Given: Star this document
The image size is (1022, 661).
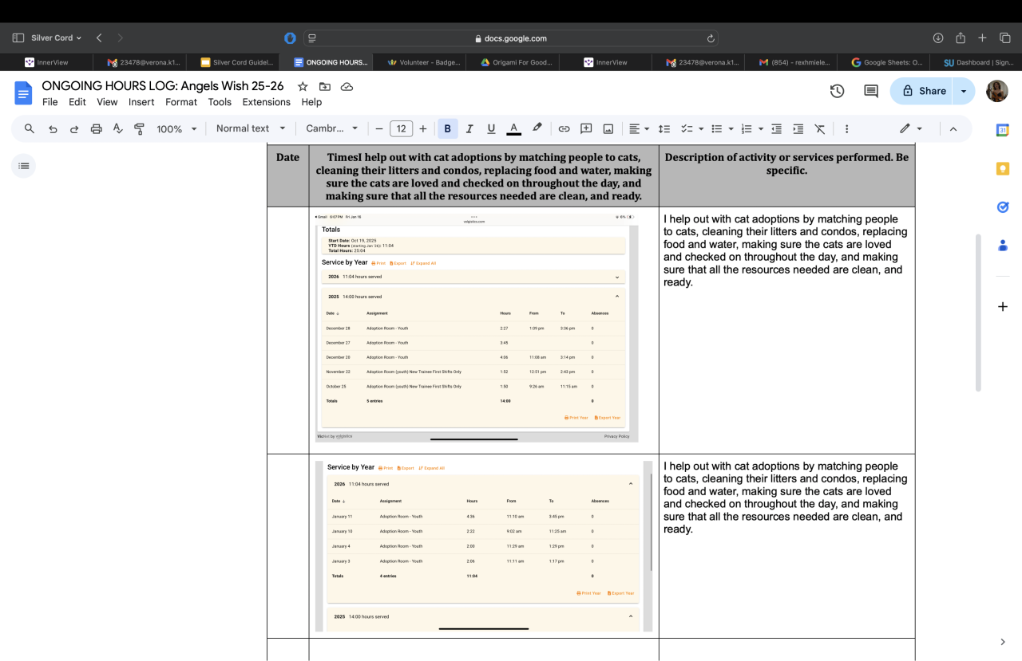Looking at the screenshot, I should pos(303,86).
